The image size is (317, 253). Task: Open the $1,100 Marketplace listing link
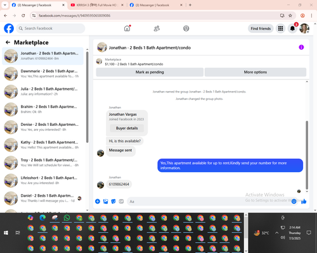point(134,64)
